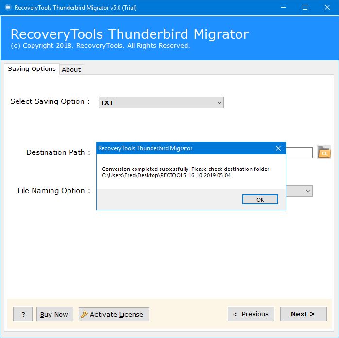The height and width of the screenshot is (338, 339).
Task: Expand the File Naming Option dropdown arrow
Action: click(308, 191)
